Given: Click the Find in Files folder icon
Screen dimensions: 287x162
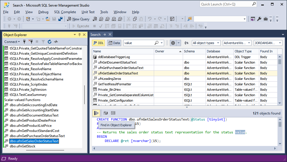Looking at the screenshot, I should (x=189, y=19).
